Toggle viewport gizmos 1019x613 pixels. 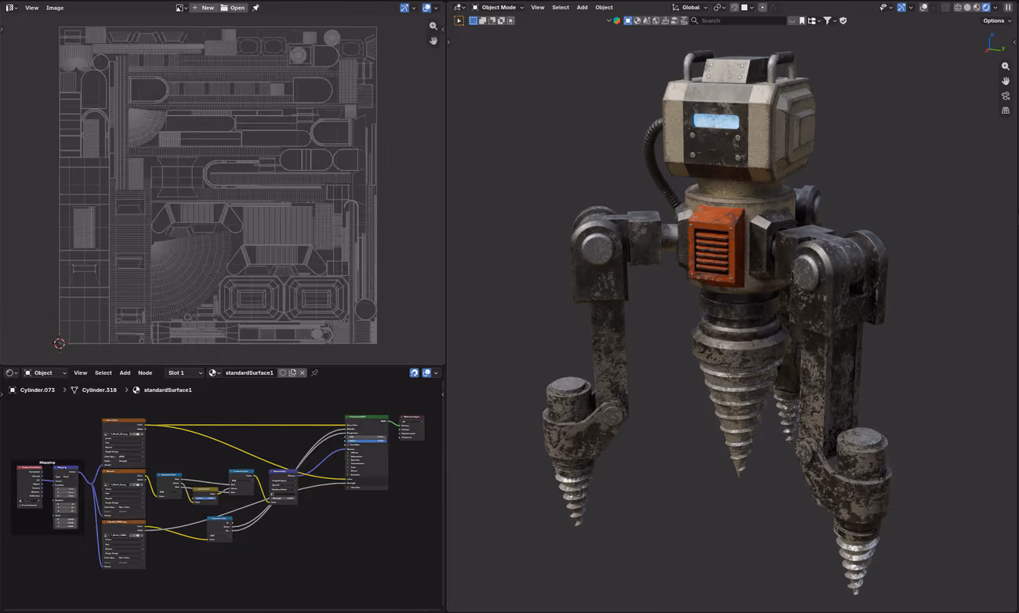pos(901,8)
